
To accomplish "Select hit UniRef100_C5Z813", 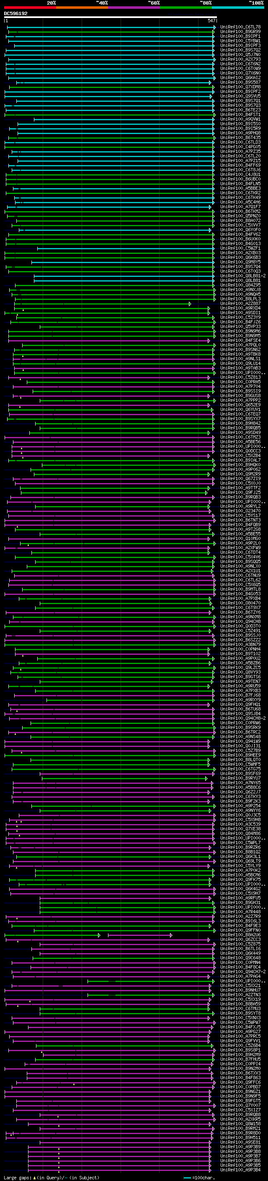I will click(x=240, y=377).
